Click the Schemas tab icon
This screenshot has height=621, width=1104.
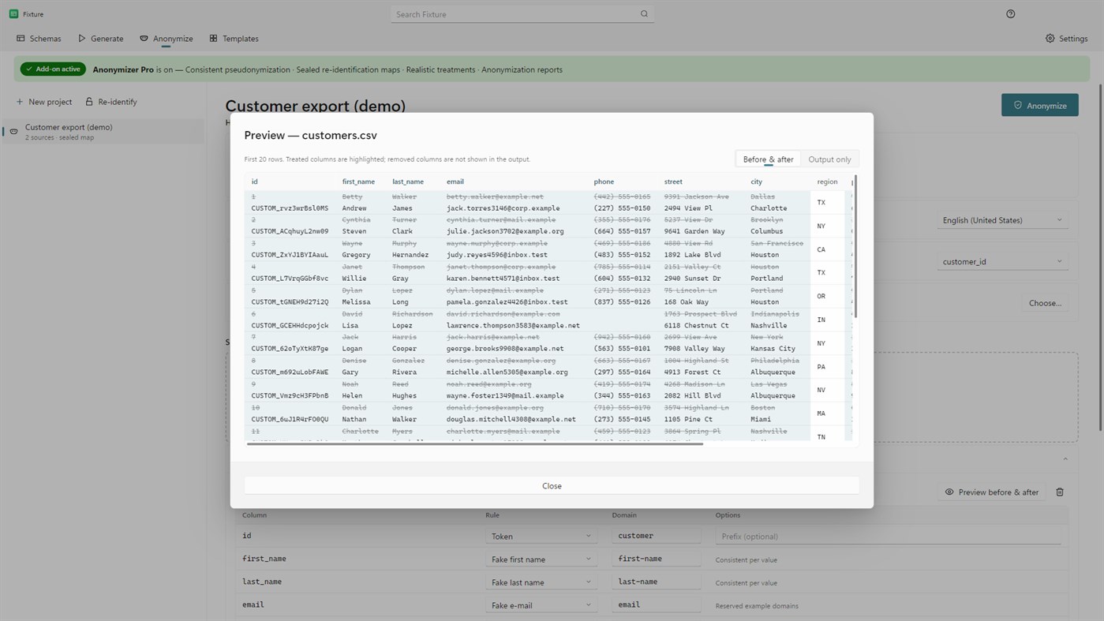click(21, 39)
